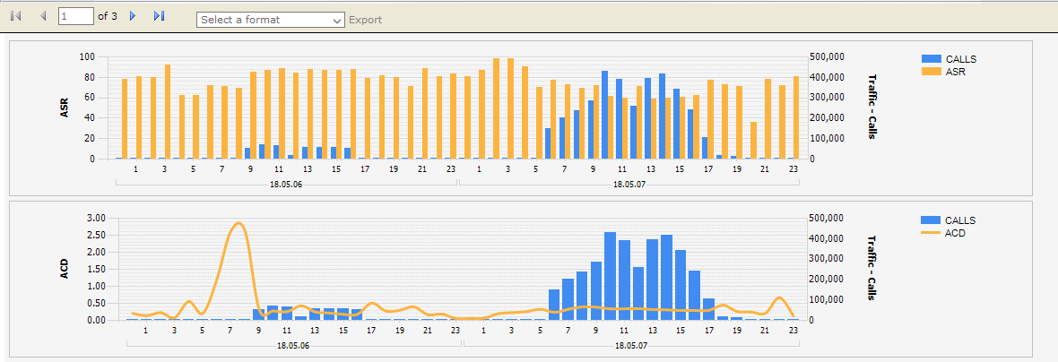This screenshot has width=1058, height=362.
Task: Go to the previous report page
Action: click(x=43, y=17)
